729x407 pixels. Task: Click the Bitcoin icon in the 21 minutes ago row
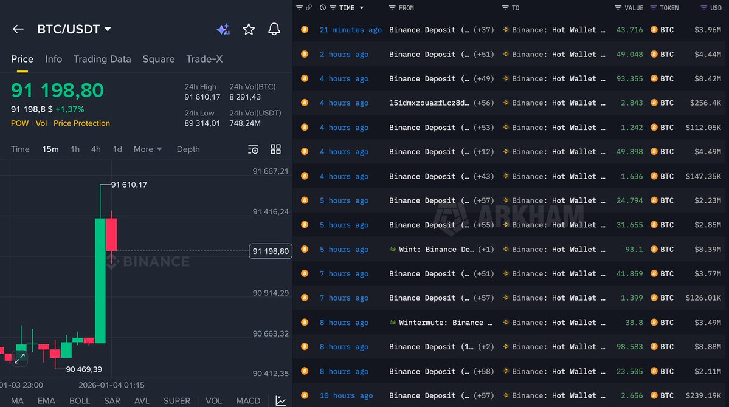305,29
